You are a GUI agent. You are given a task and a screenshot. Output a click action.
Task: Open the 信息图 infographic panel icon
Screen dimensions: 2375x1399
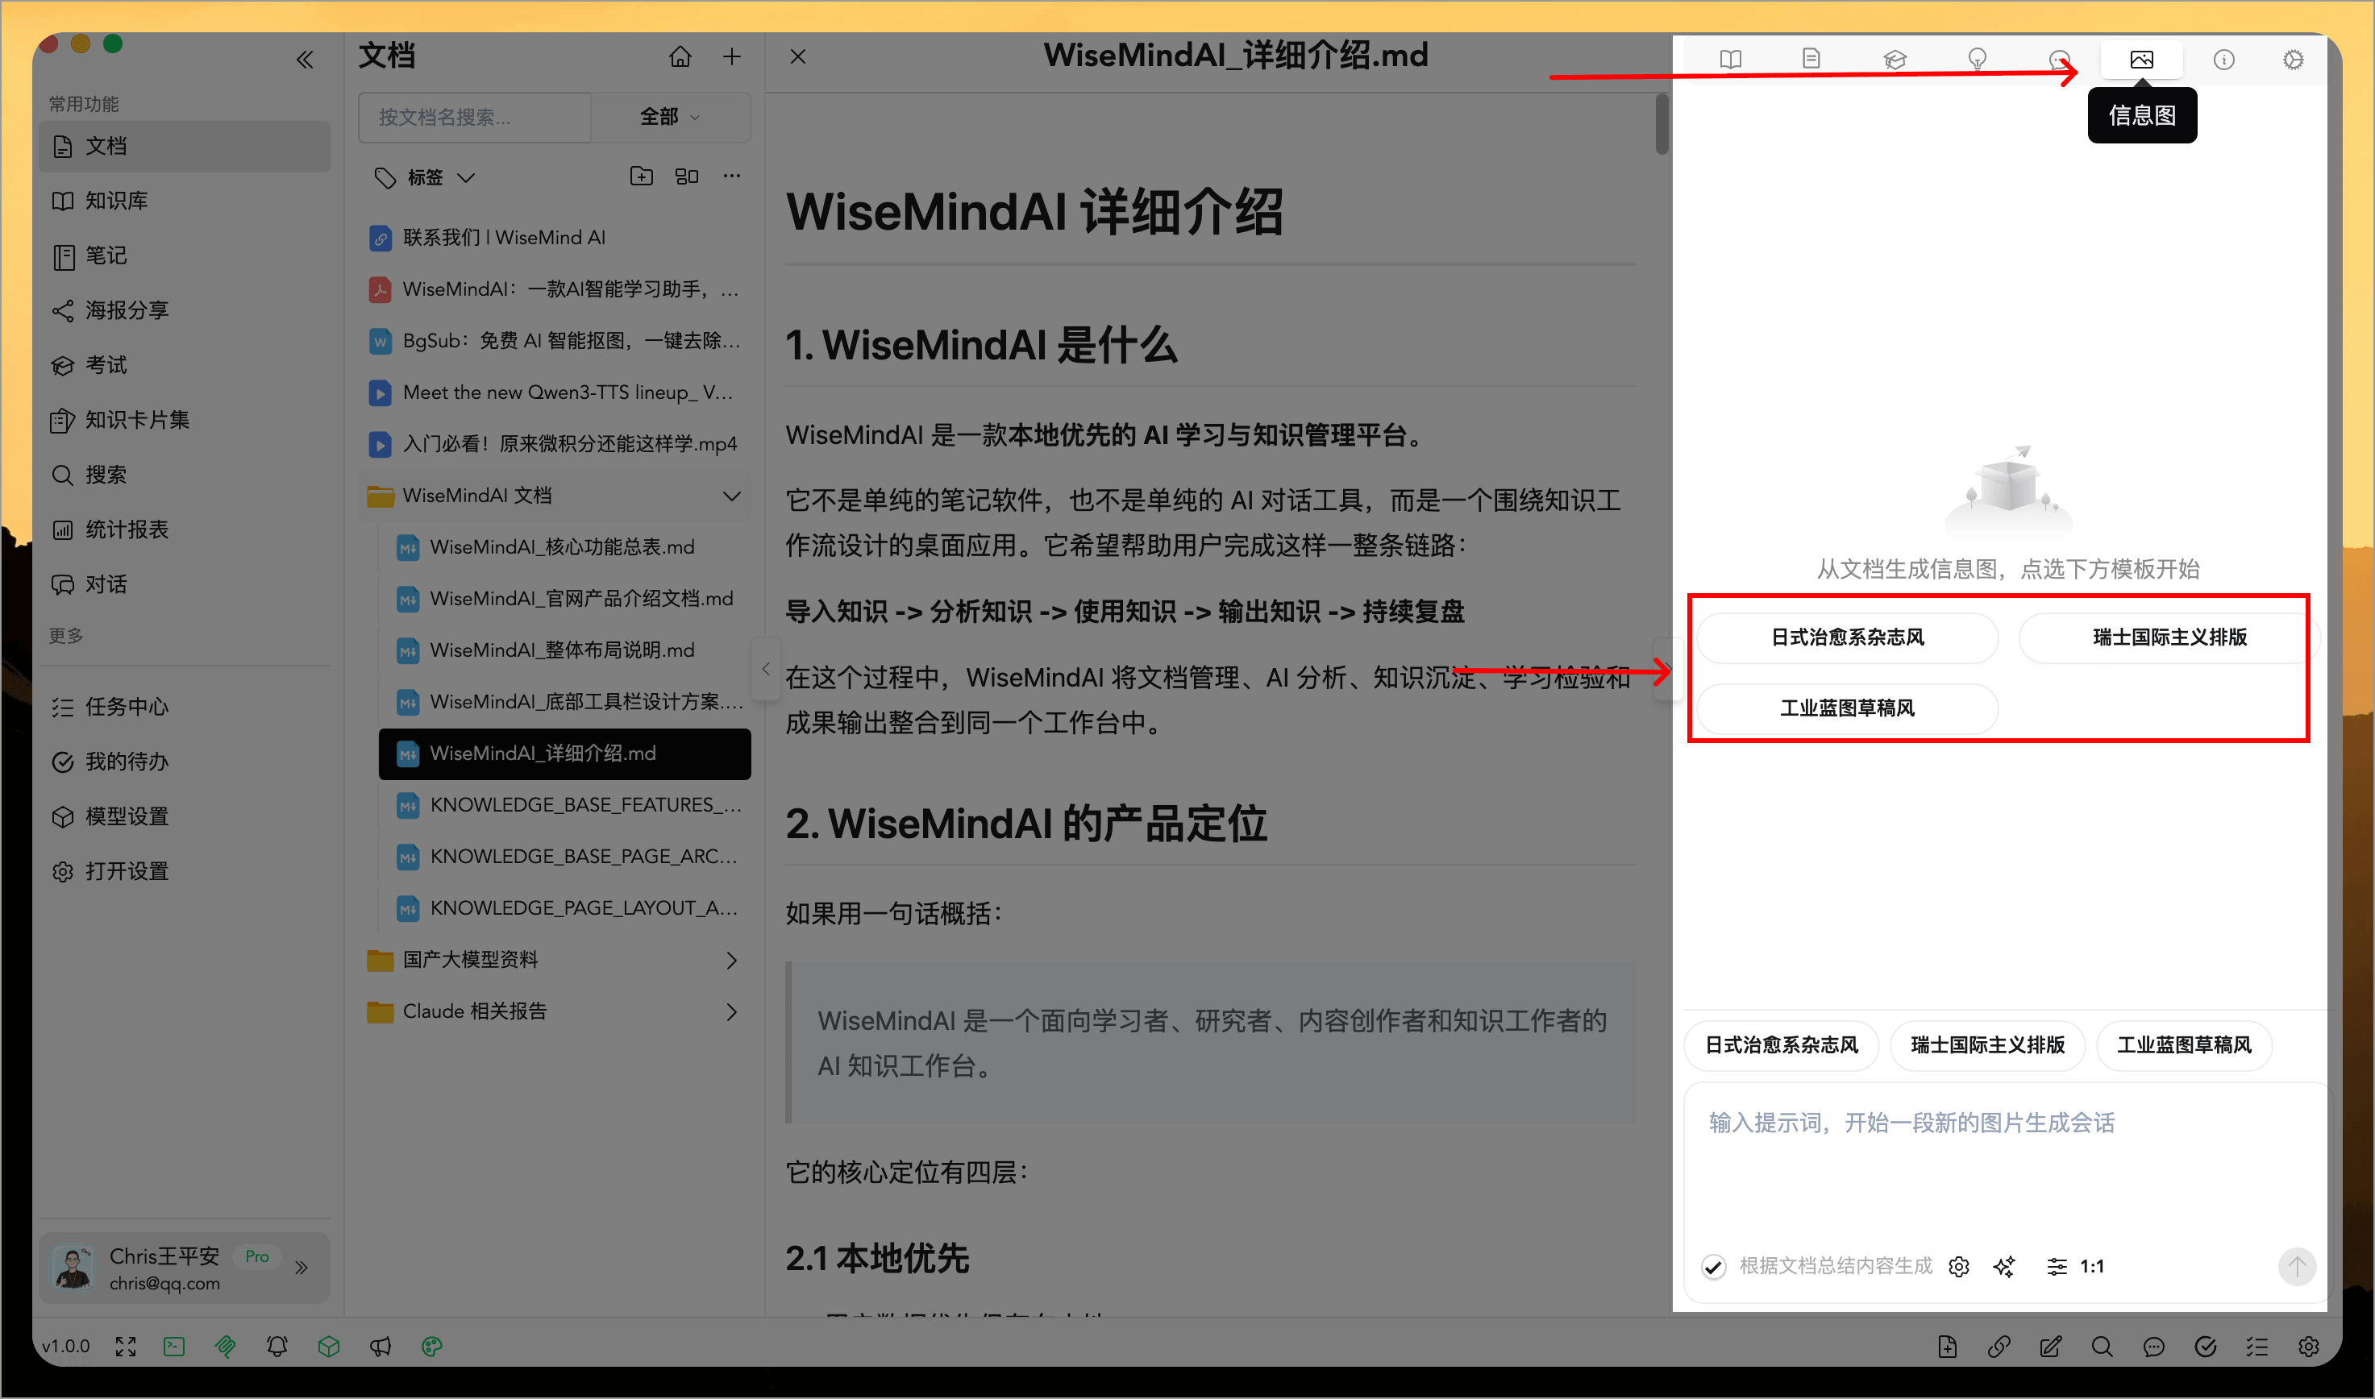tap(2141, 59)
